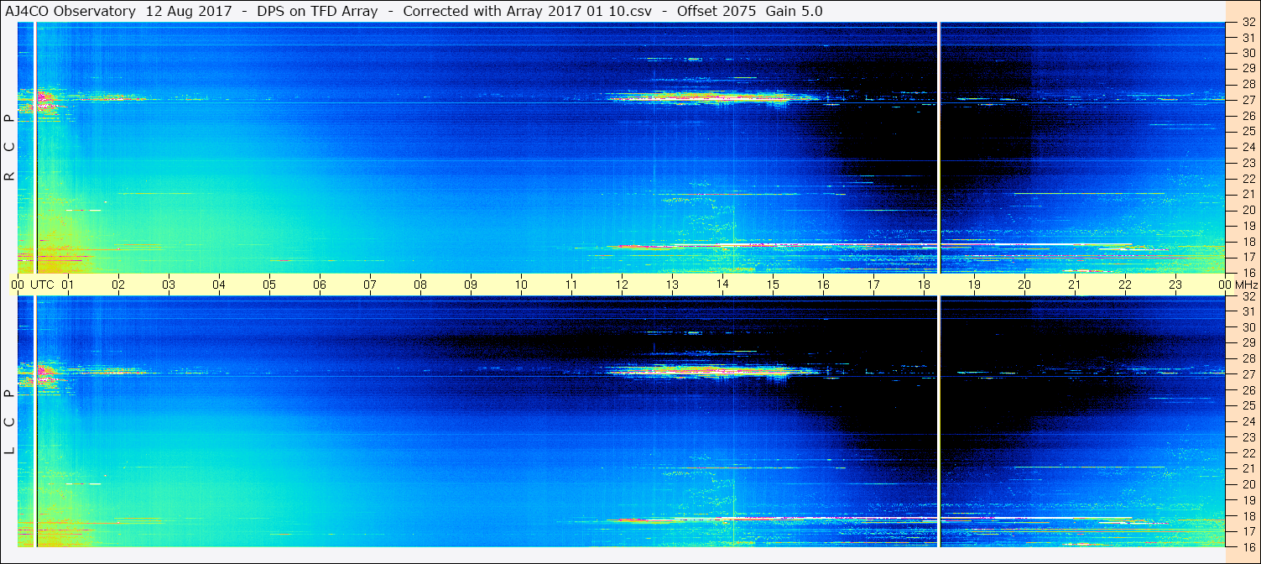Click the "MHz" unit label on time axis
This screenshot has width=1261, height=564.
tap(1245, 285)
